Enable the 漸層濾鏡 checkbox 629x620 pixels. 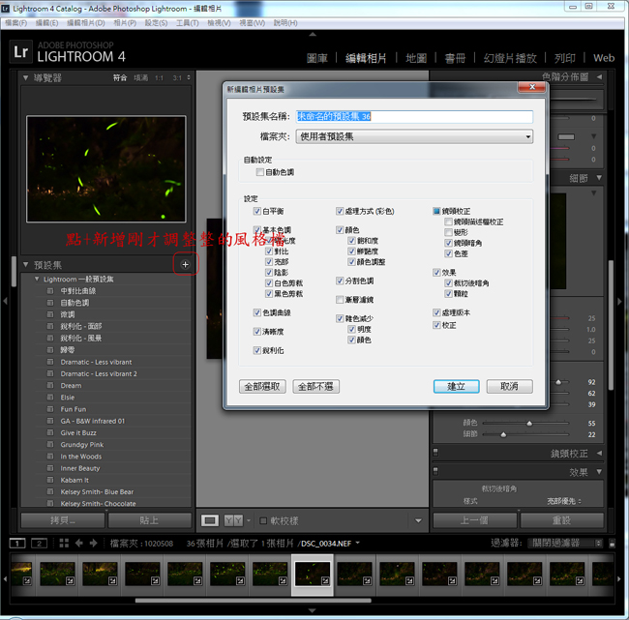pyautogui.click(x=340, y=300)
